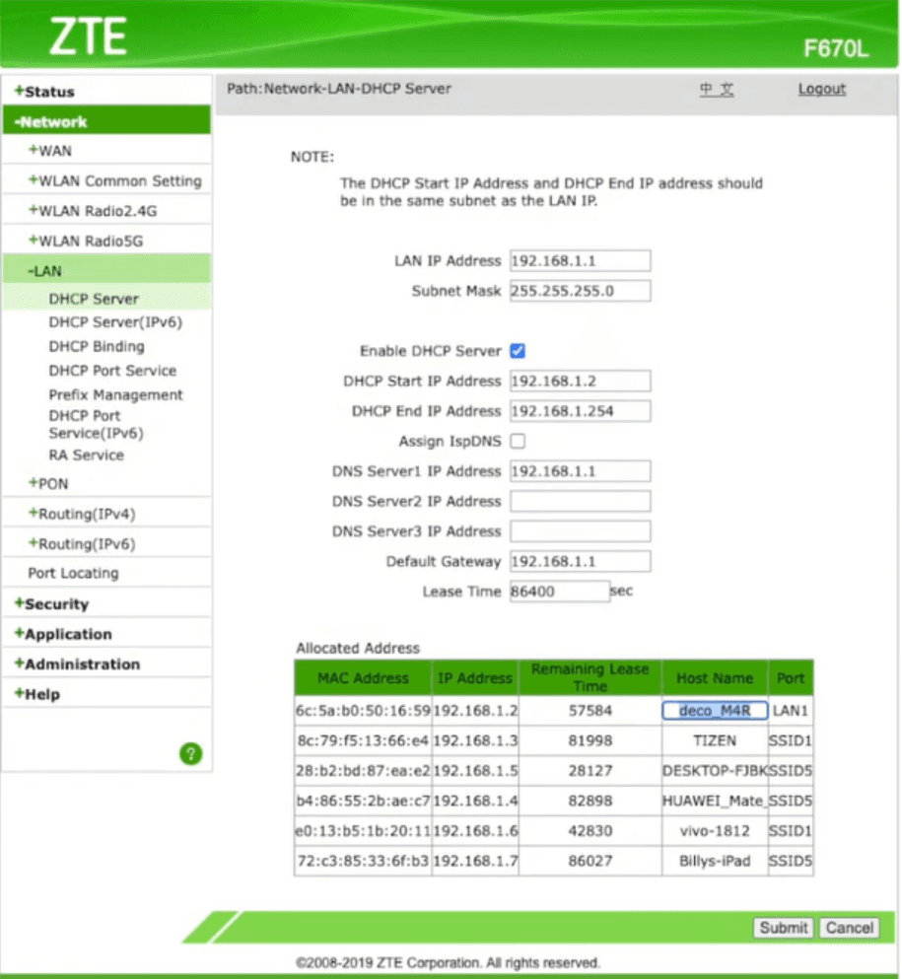Click the Remaining Lease Time column header
This screenshot has width=902, height=979.
[590, 678]
